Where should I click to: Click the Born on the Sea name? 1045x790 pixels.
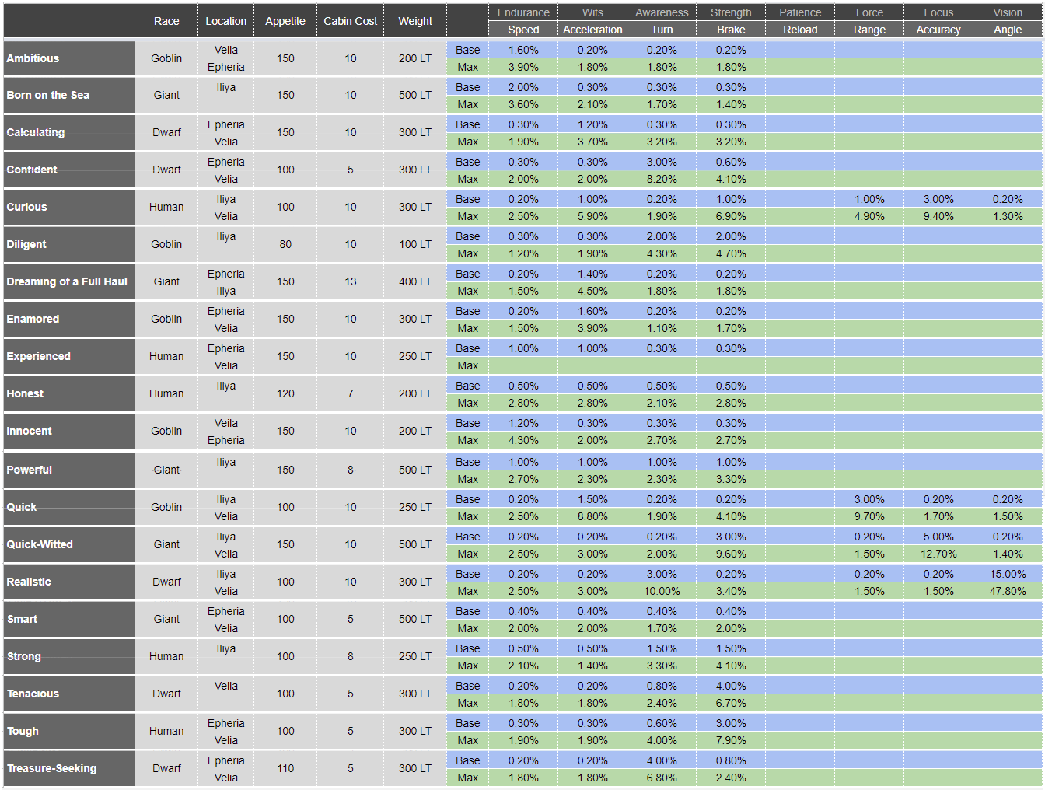click(48, 95)
